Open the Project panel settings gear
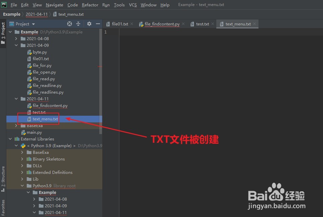 point(89,24)
